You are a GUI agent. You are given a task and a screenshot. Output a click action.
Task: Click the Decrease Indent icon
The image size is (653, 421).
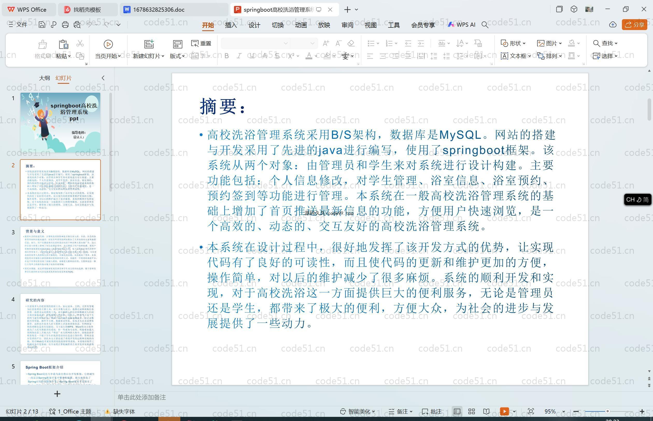[x=408, y=43]
